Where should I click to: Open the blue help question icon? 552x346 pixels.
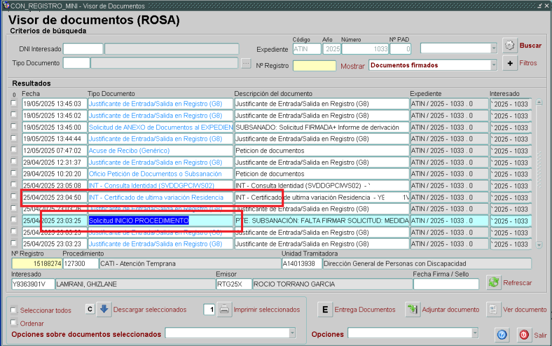(x=502, y=335)
